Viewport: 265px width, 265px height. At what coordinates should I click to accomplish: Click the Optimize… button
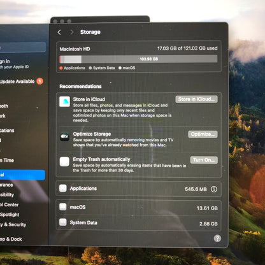coord(203,134)
